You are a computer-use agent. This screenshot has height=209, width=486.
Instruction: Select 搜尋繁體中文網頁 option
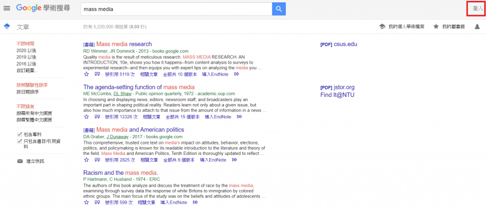34,120
